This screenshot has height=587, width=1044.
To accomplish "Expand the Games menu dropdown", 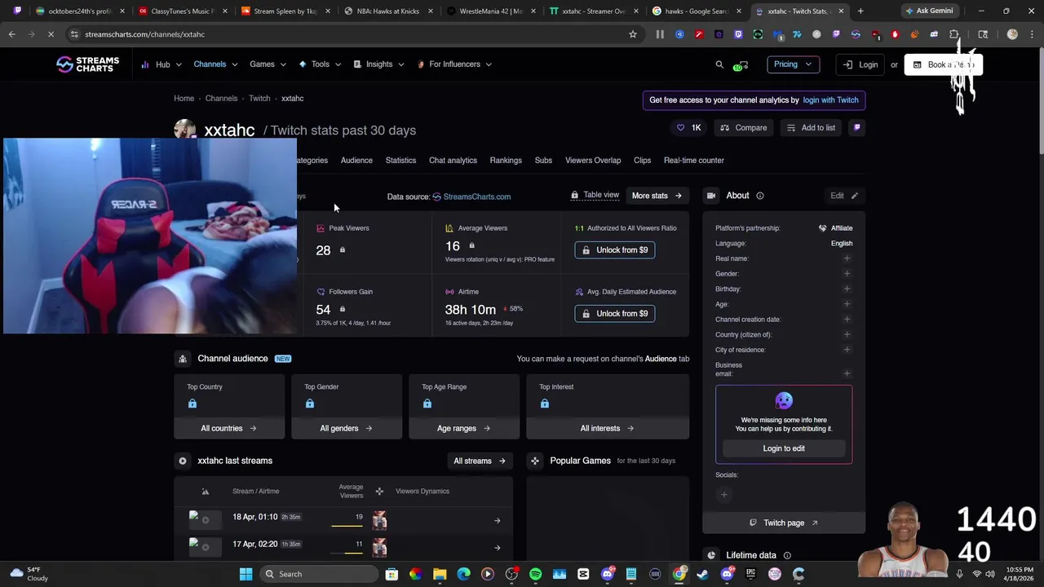I will (268, 64).
